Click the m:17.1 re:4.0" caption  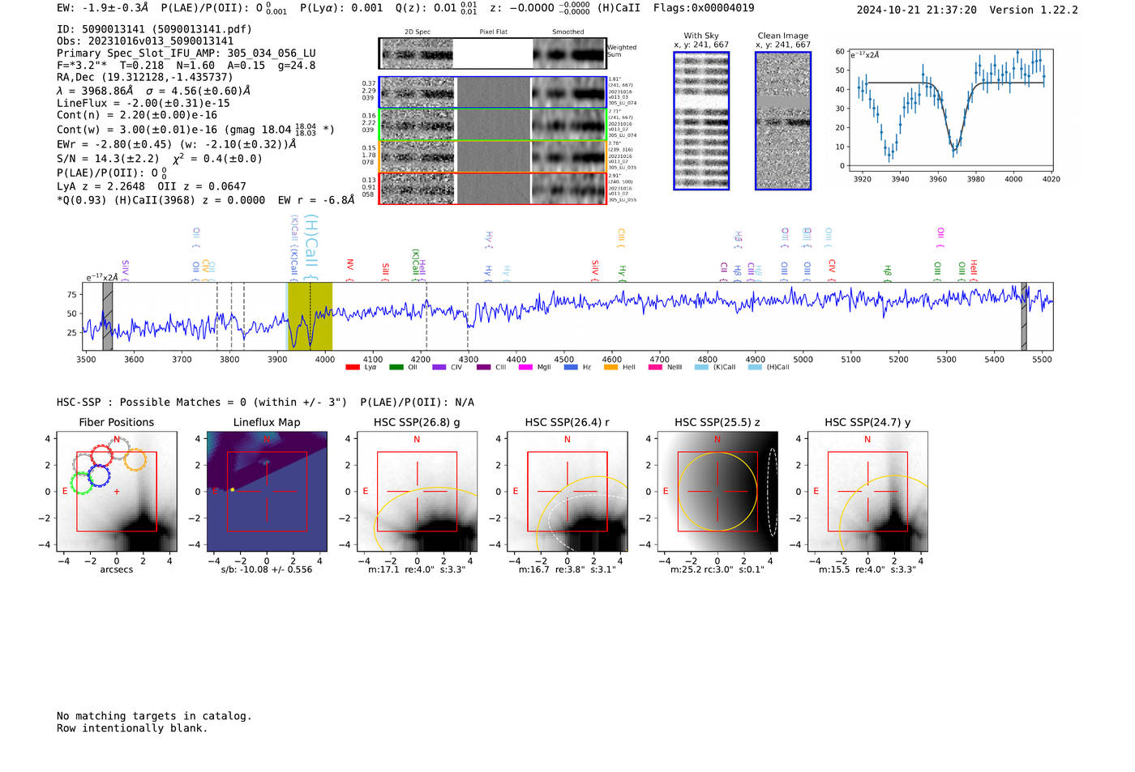coord(417,569)
